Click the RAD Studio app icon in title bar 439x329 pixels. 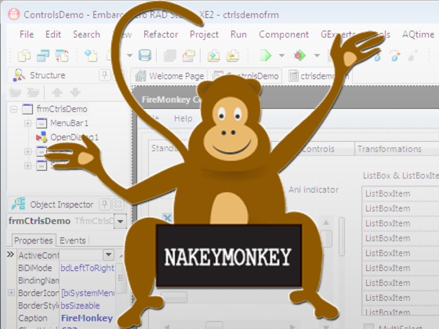(x=14, y=14)
